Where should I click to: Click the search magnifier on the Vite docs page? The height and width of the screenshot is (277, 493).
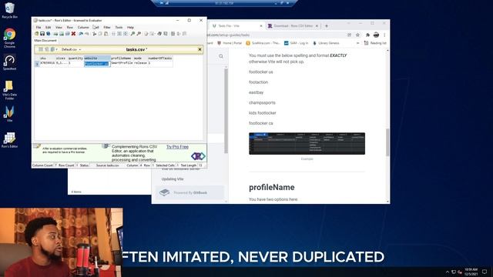click(221, 56)
